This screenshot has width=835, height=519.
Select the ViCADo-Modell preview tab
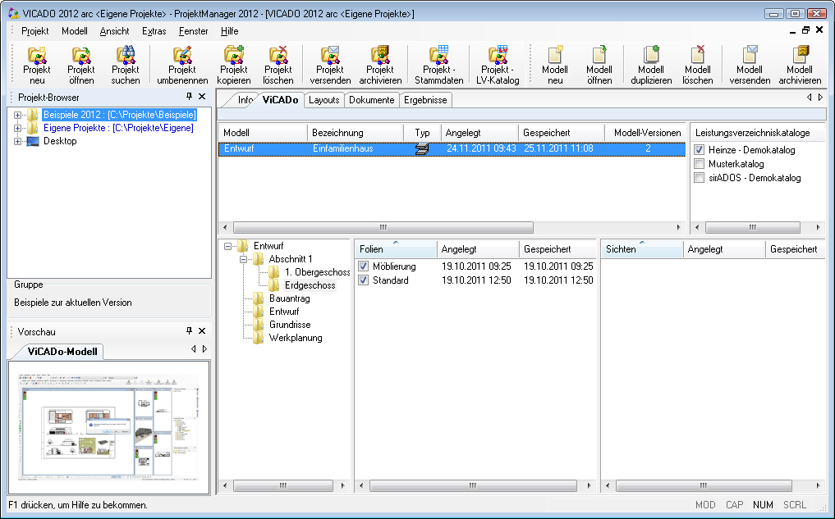pyautogui.click(x=62, y=352)
